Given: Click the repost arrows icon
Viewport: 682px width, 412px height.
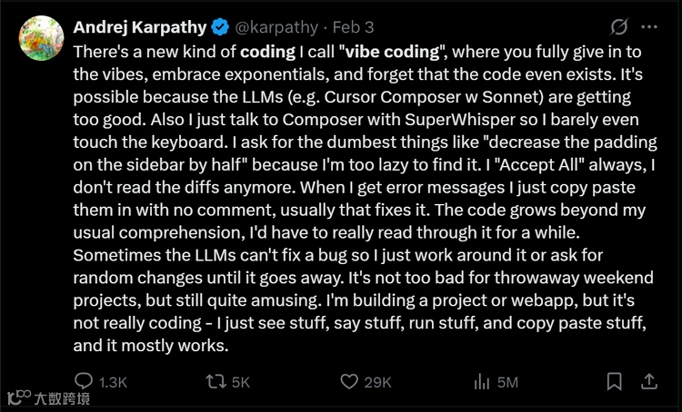Looking at the screenshot, I should [216, 382].
